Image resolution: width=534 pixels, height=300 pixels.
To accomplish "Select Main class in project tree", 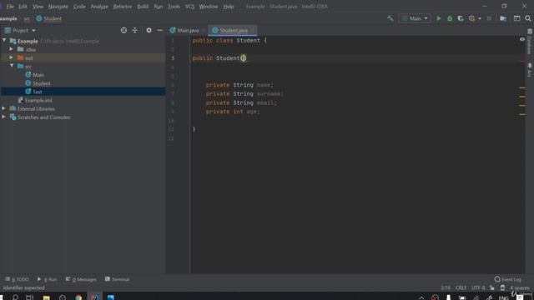I will [38, 75].
